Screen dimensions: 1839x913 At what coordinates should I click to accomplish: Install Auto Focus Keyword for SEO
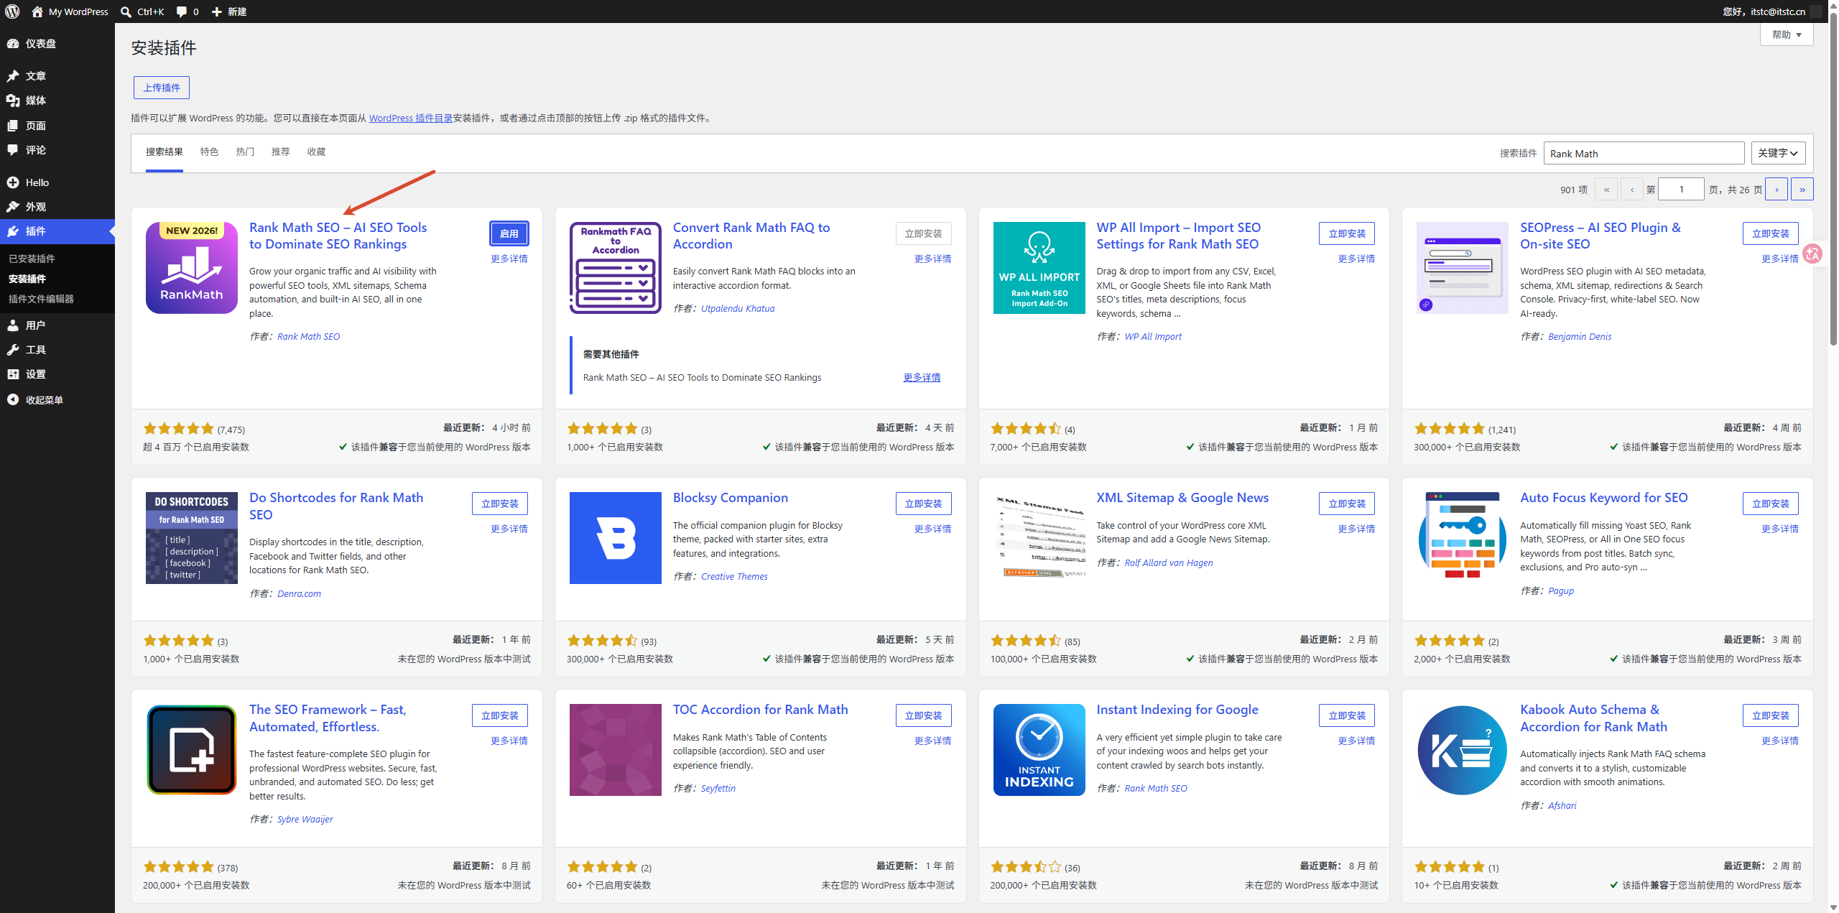(1771, 504)
